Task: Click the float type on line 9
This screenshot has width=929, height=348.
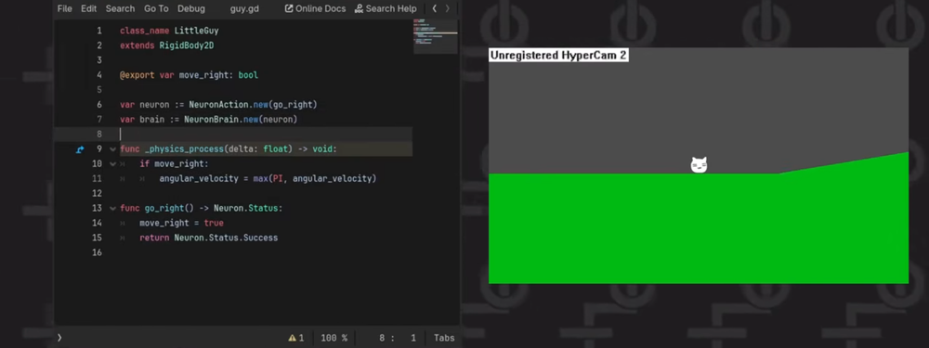Action: point(276,149)
